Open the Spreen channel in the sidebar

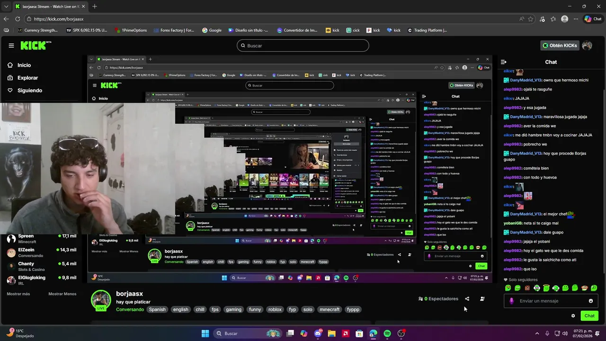pos(42,238)
